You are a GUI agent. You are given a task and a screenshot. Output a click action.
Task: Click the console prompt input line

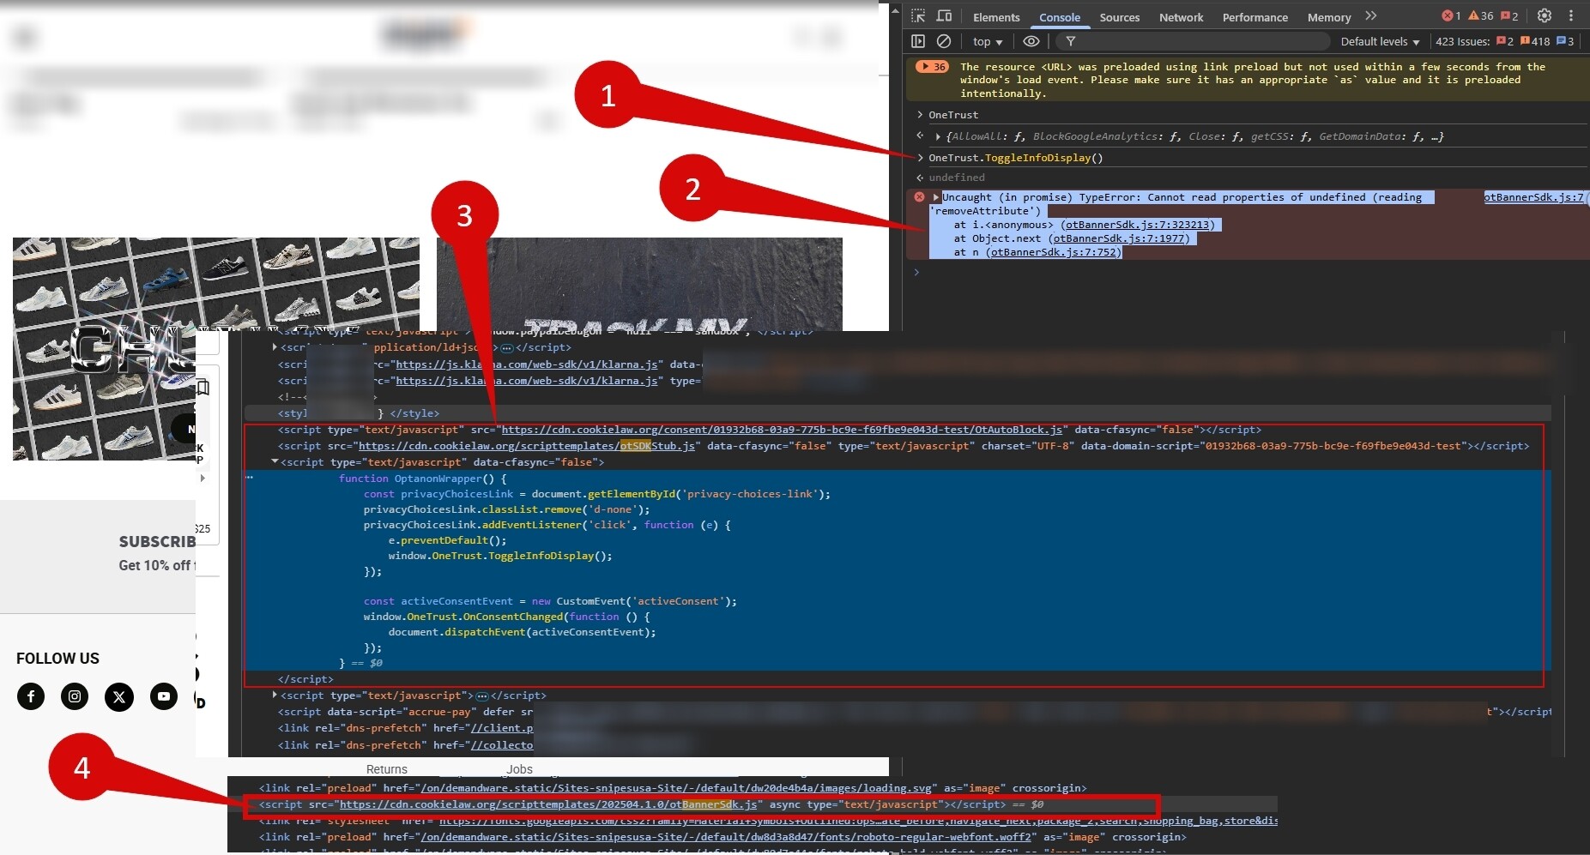(1253, 273)
